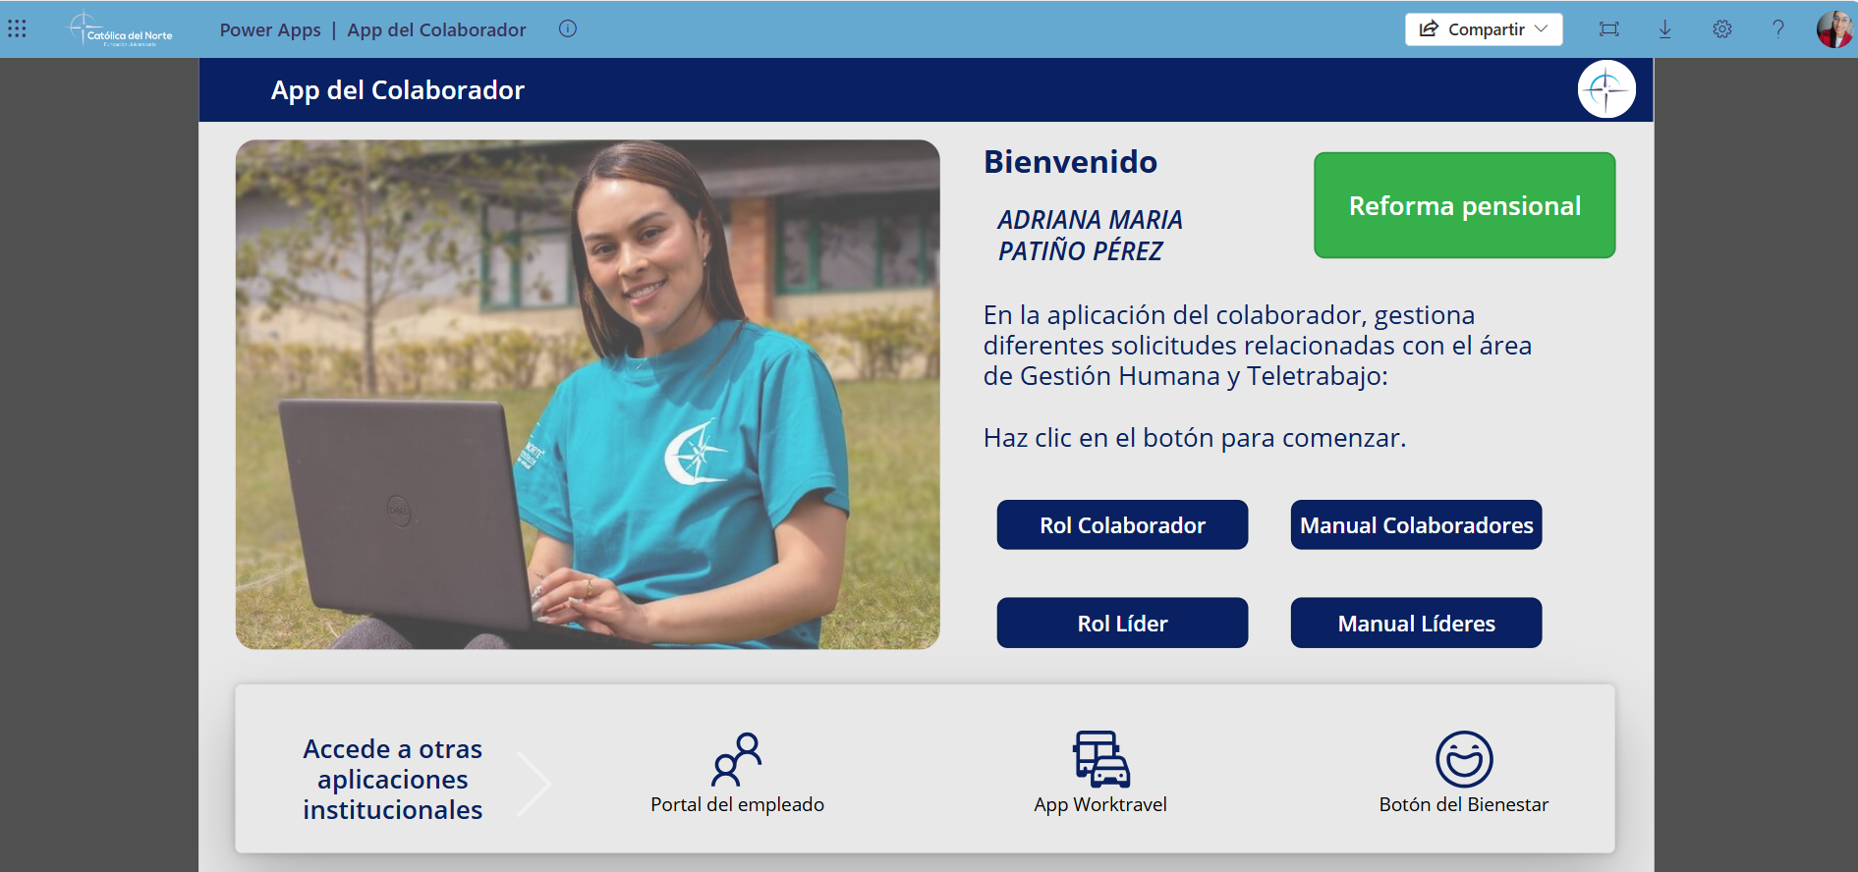Click the share icon inside Compartir
Viewport: 1858px width, 872px height.
pos(1429,29)
